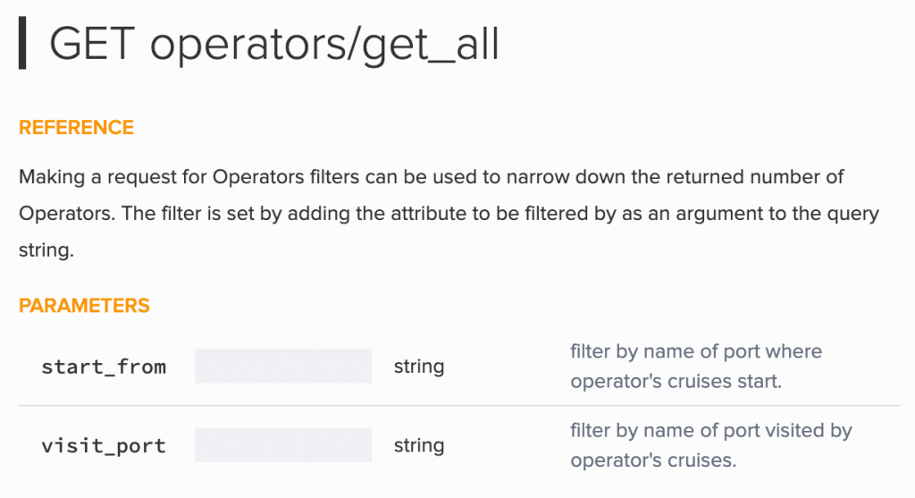Click the visit_port description about port visited
Viewport: 915px width, 498px height.
point(711,445)
